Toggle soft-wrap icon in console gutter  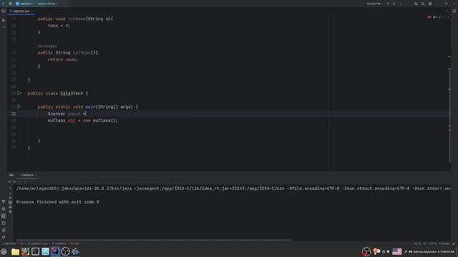(x=10, y=198)
